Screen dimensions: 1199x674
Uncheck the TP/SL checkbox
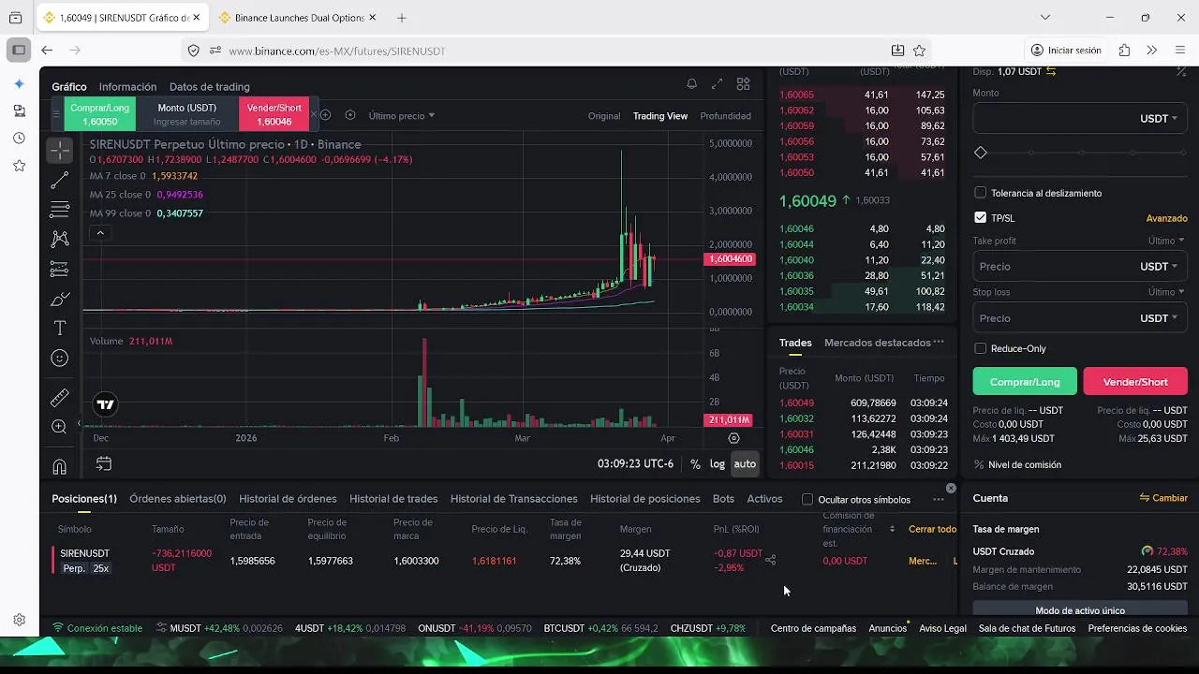click(980, 217)
